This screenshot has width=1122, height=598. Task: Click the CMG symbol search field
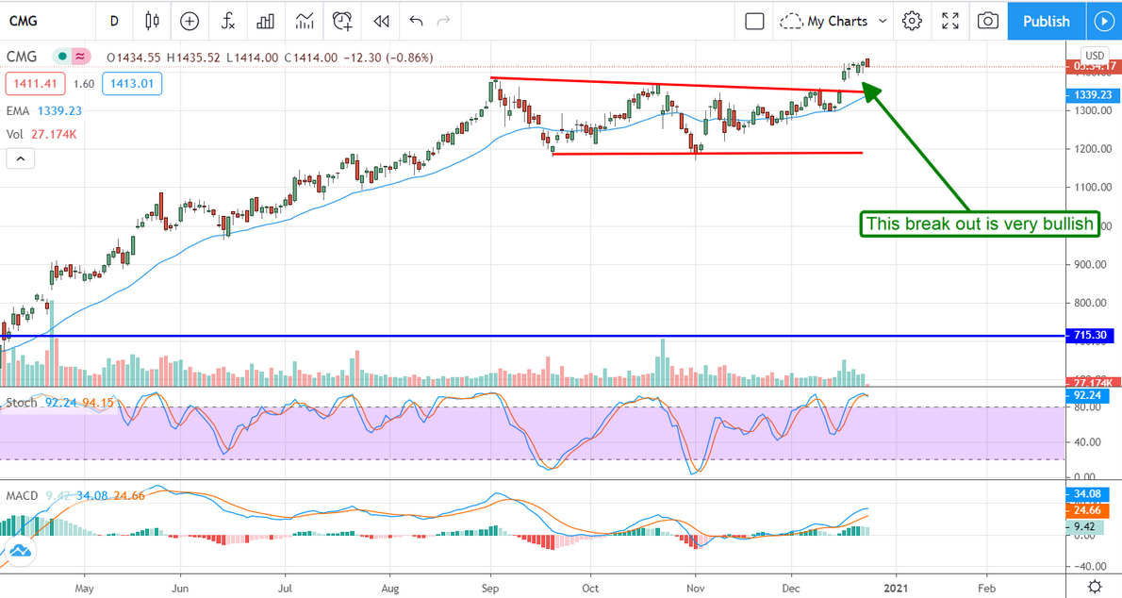[24, 22]
